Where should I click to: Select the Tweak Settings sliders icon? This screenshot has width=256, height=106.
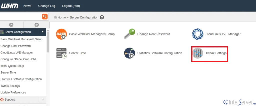[x=198, y=53]
